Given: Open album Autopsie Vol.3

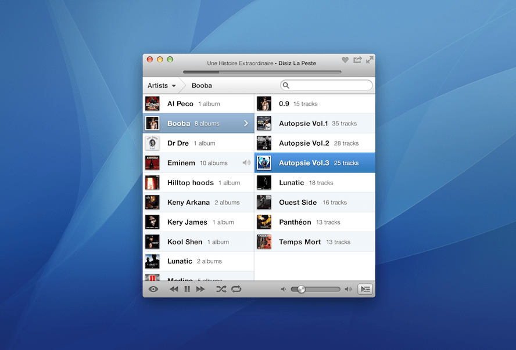Looking at the screenshot, I should coord(315,163).
